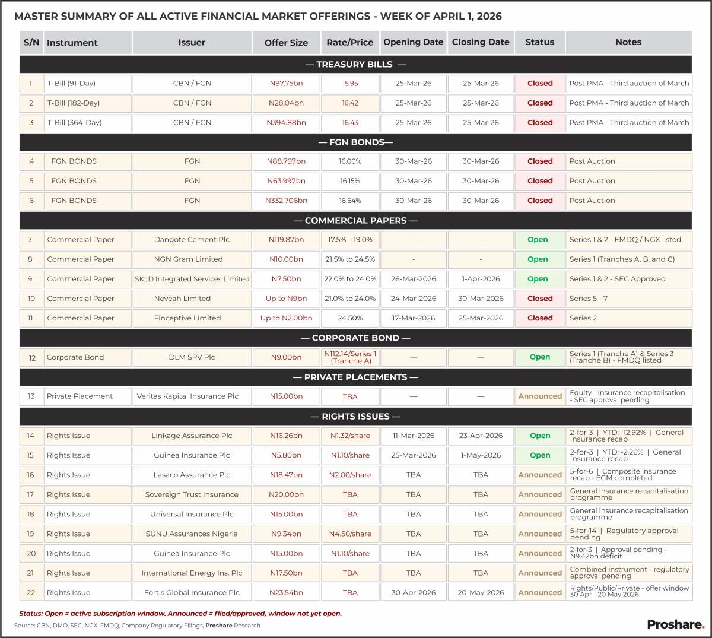Click the Linkage Assurance Plc issuer

pyautogui.click(x=192, y=436)
